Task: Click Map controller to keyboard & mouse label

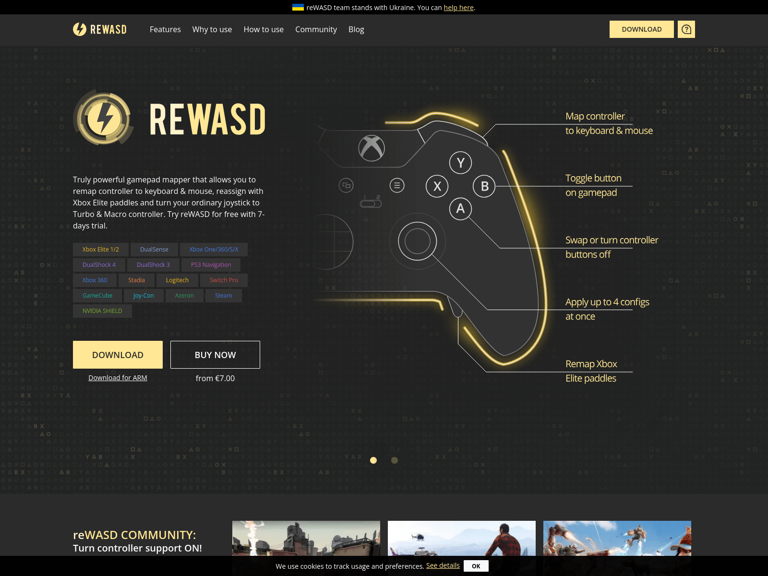Action: coord(609,123)
